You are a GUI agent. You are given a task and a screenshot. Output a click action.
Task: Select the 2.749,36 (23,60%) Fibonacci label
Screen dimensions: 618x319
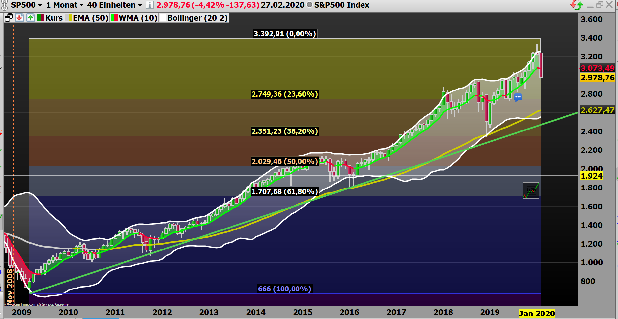(x=285, y=94)
